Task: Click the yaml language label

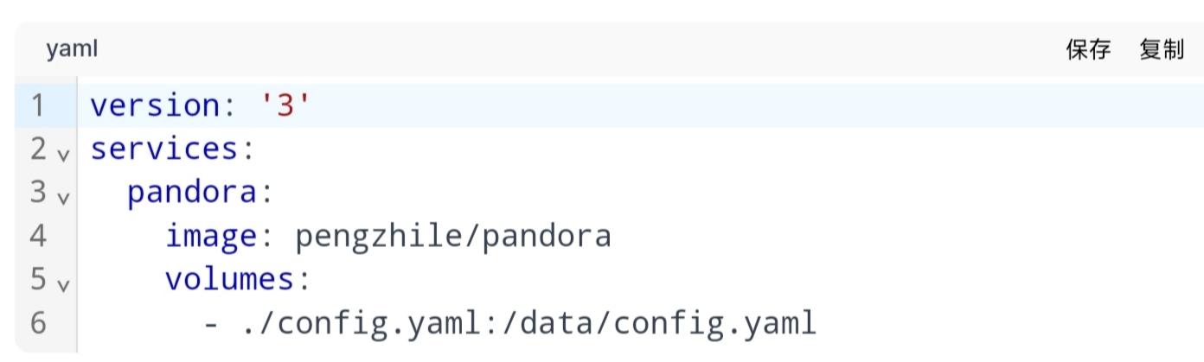Action: [72, 50]
